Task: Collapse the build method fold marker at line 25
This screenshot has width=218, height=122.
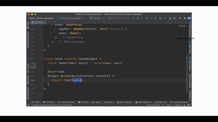Action: tap(42, 76)
